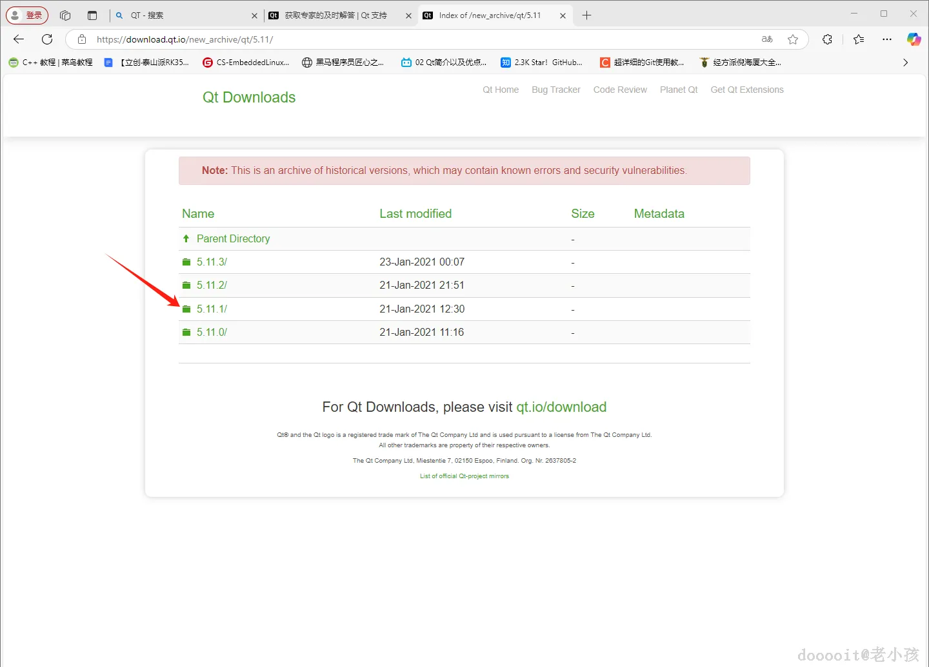The image size is (929, 667).
Task: Go up to the Parent Directory
Action: pos(233,238)
